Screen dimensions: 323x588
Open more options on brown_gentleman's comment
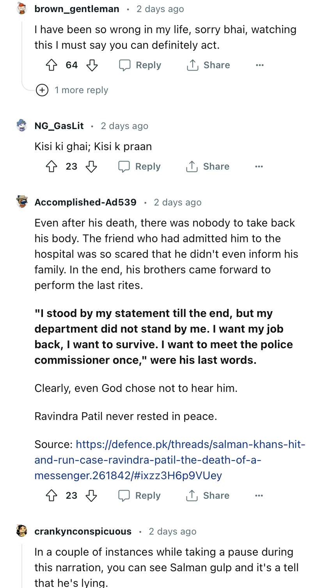(x=260, y=65)
